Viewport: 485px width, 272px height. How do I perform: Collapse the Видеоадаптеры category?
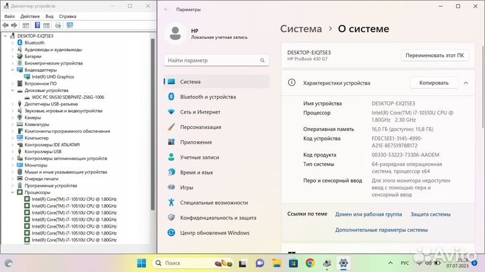13,70
